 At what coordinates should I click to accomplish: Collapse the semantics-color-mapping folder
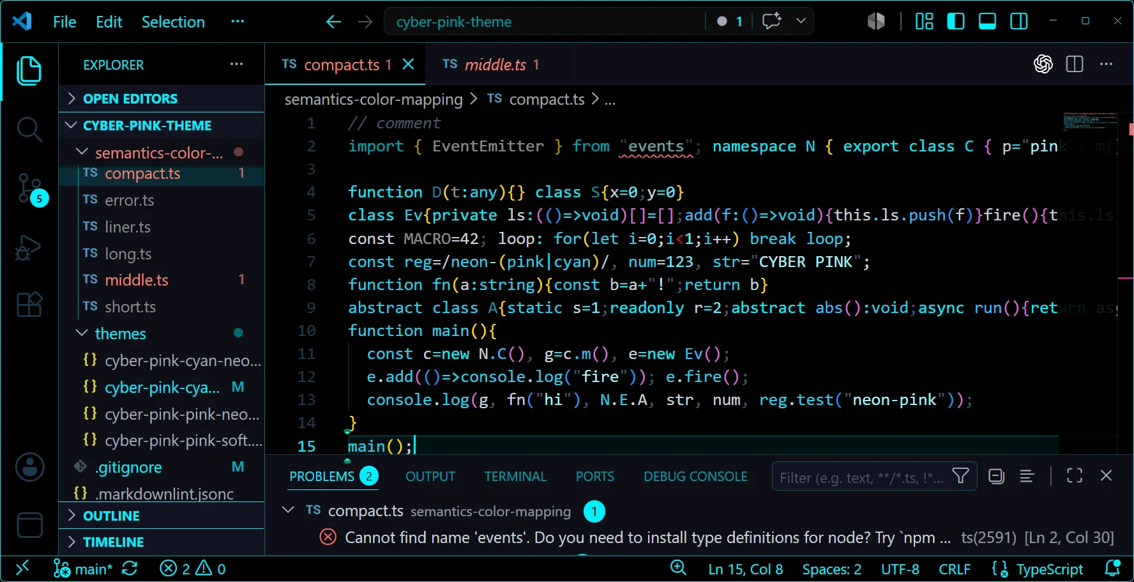click(x=161, y=152)
